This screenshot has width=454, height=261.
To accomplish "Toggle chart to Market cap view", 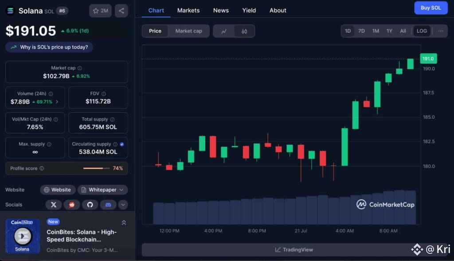I will [188, 31].
